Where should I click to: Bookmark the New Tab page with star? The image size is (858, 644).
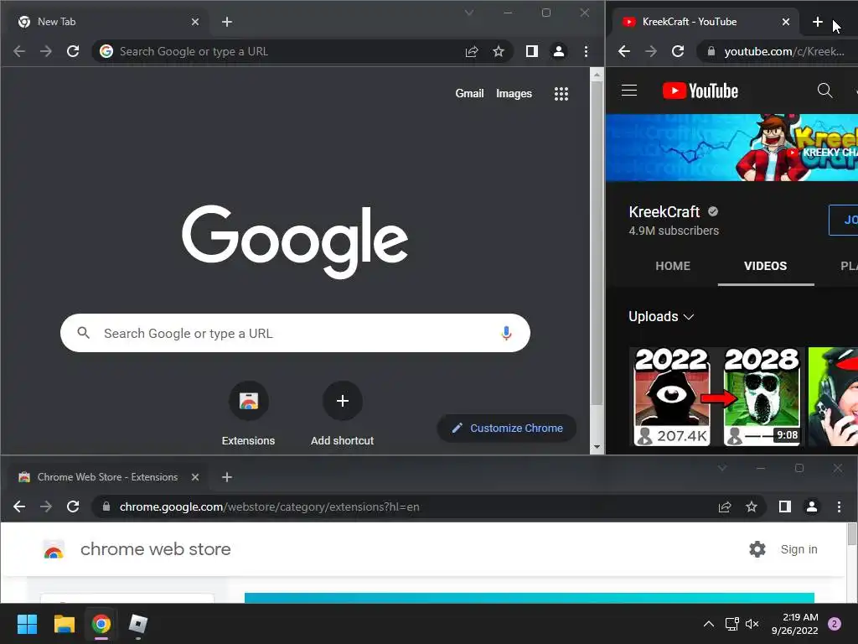pyautogui.click(x=498, y=51)
